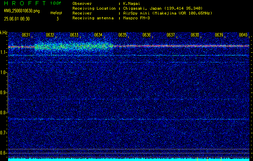This screenshot has width=253, height=161.
Task: Click the 0631 time marker
Action: [26, 35]
